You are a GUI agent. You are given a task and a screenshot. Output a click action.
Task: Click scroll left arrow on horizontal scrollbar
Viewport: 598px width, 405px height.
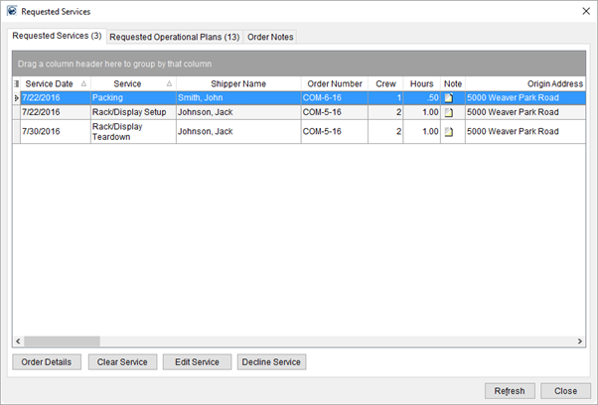(x=17, y=341)
